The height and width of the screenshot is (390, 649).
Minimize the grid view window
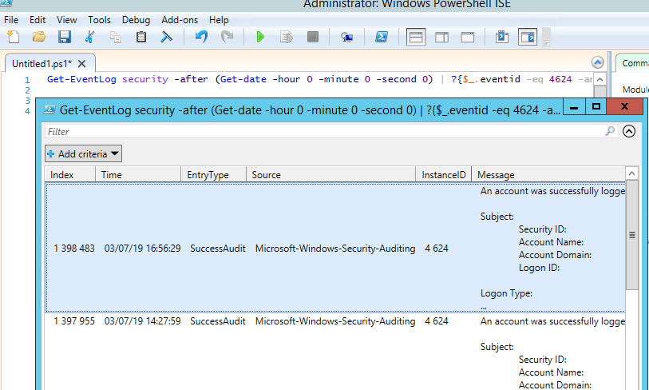(574, 107)
